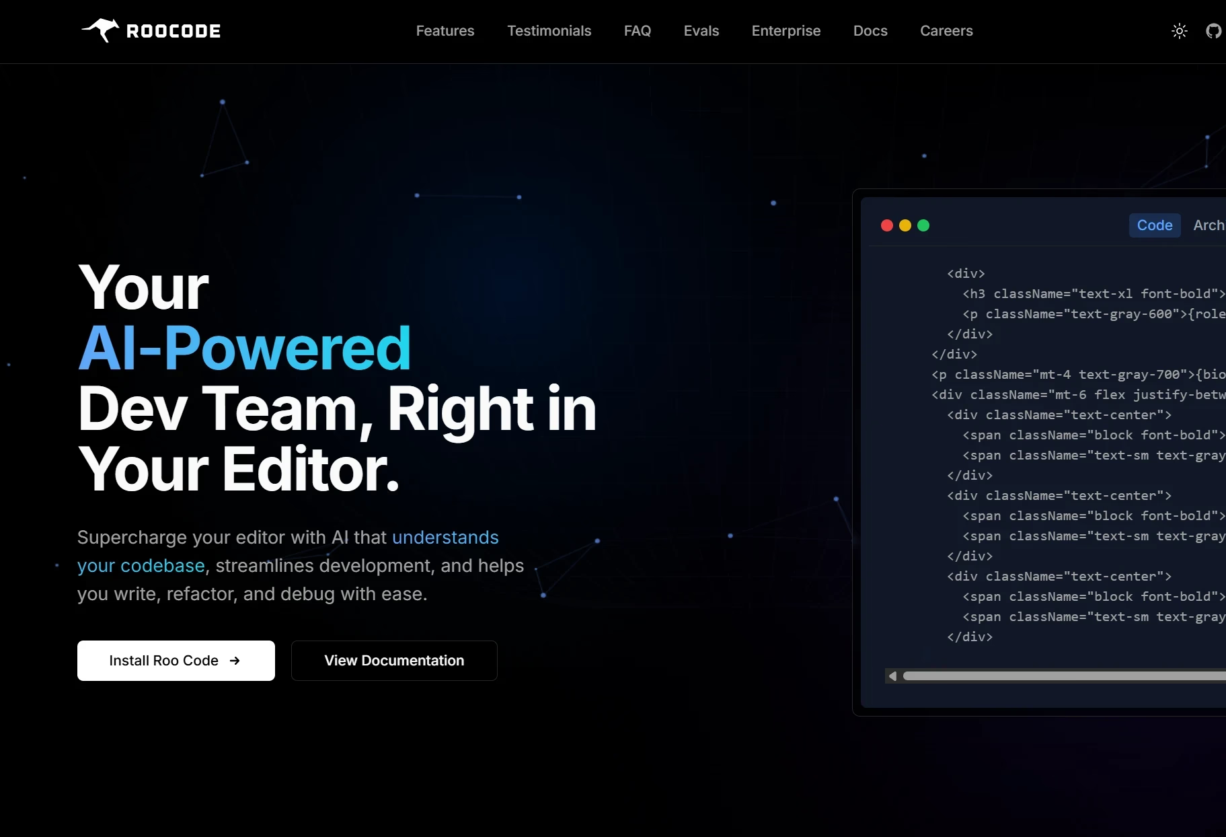The image size is (1226, 837).
Task: Toggle the light/dark theme sun icon
Action: pyautogui.click(x=1180, y=31)
